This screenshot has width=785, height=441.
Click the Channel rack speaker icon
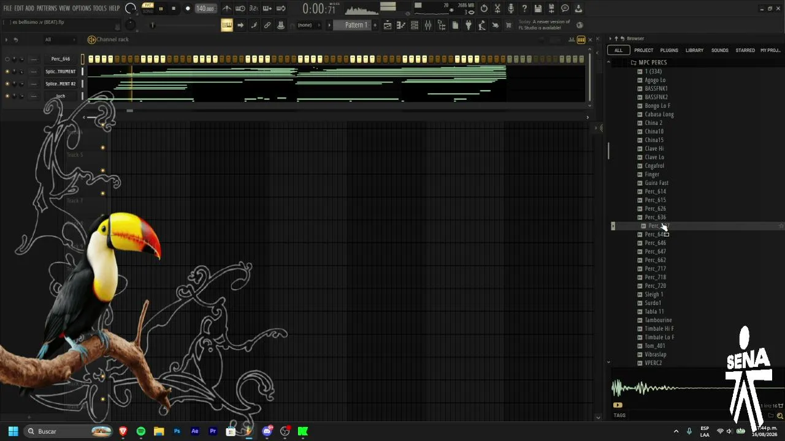pos(91,40)
